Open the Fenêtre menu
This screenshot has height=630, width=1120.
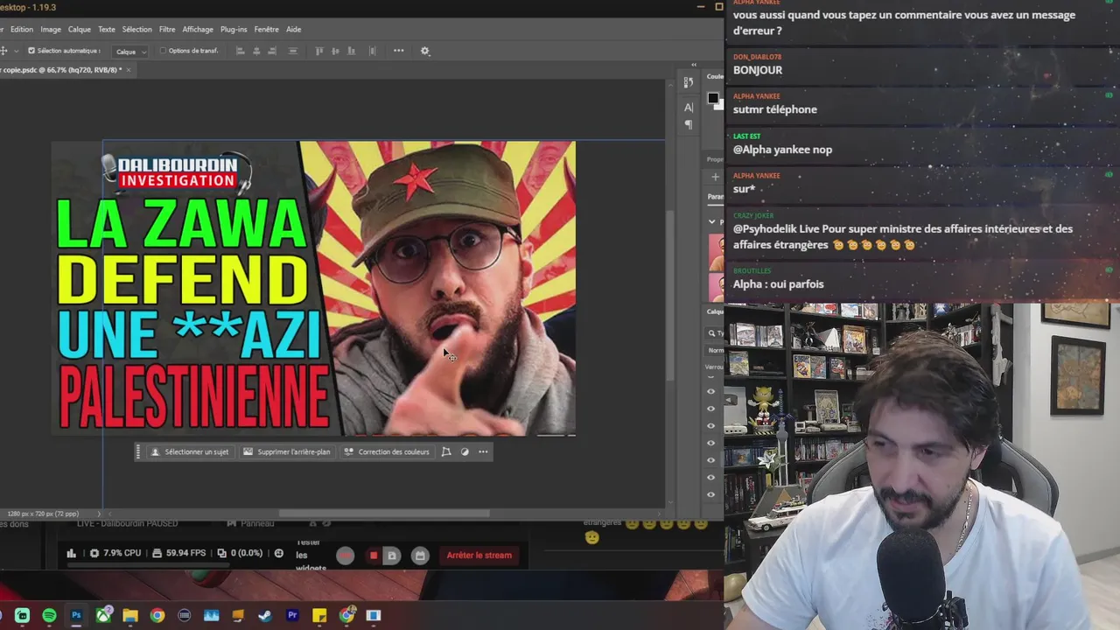pos(266,29)
